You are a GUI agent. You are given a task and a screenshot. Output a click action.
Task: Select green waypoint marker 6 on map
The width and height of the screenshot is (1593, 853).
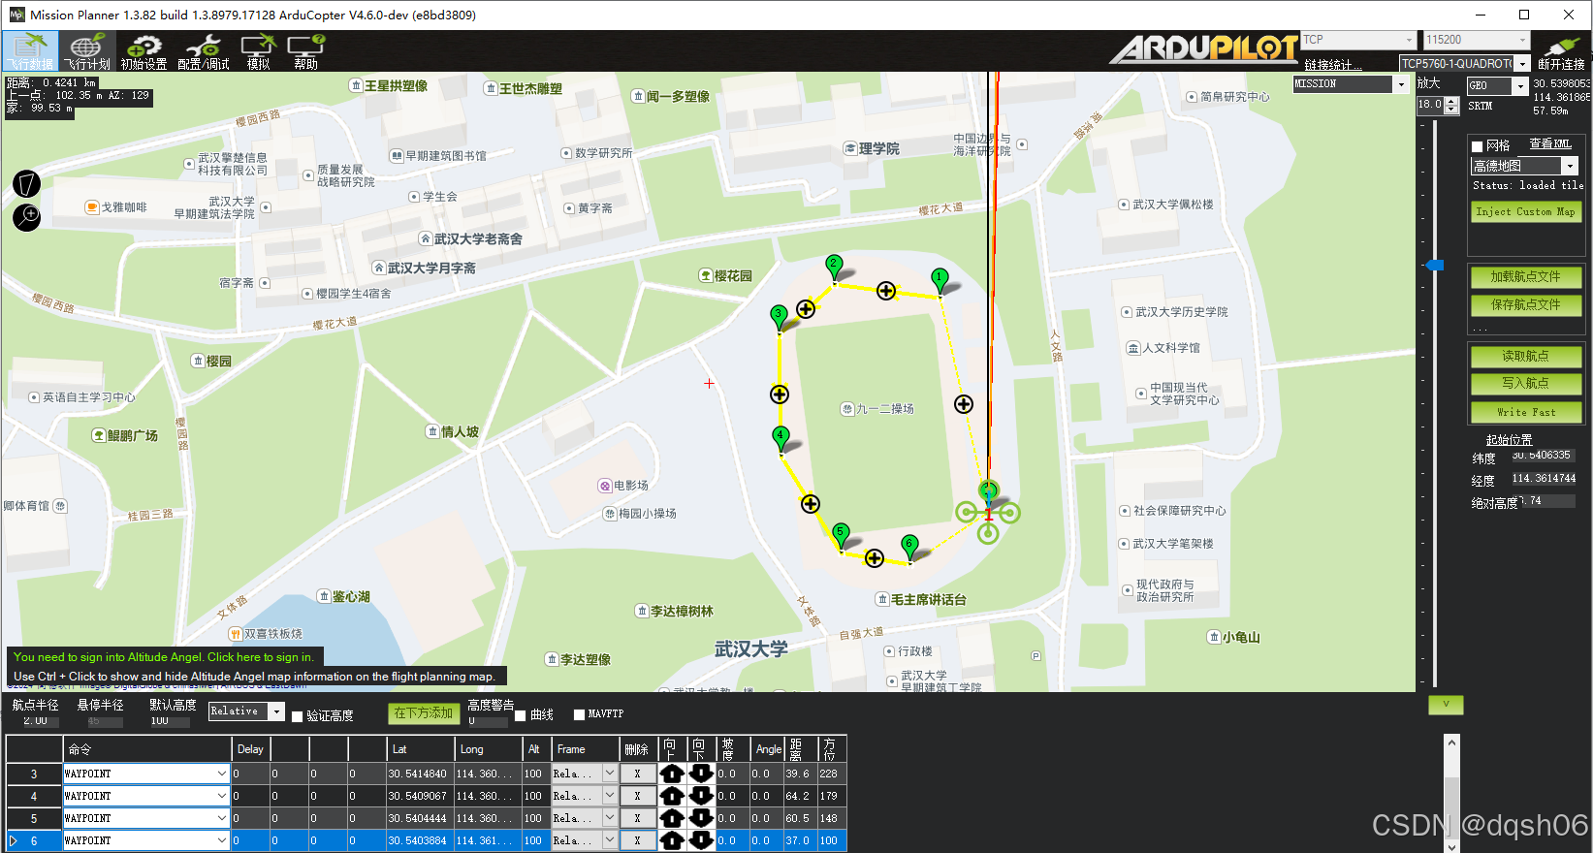tap(909, 547)
